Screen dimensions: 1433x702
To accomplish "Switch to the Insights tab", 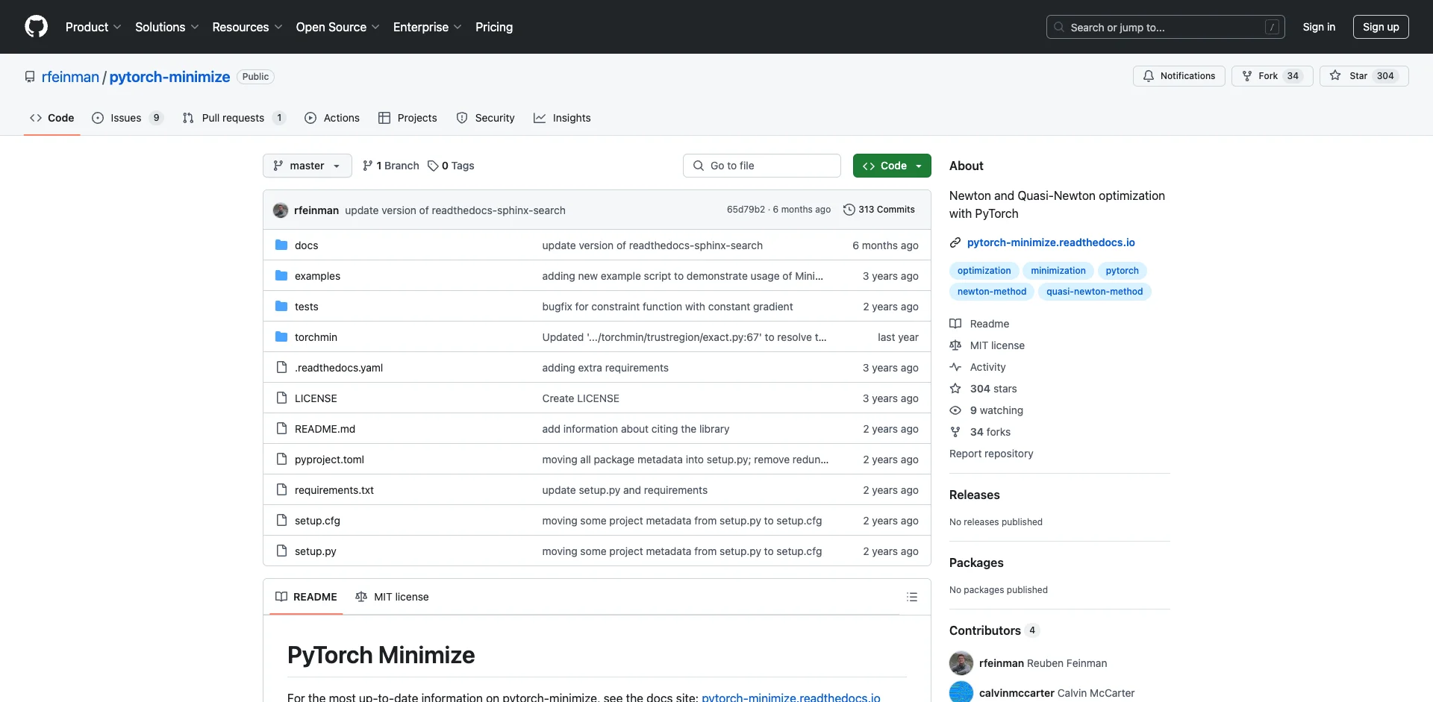I will click(562, 118).
